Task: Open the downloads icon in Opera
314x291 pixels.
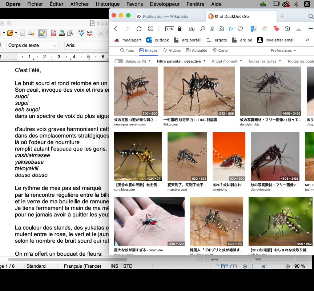Action: pyautogui.click(x=299, y=29)
